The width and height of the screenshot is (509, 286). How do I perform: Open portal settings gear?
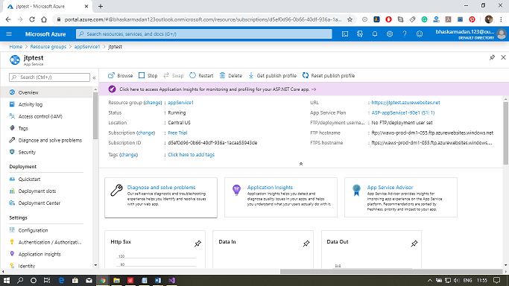coord(390,34)
